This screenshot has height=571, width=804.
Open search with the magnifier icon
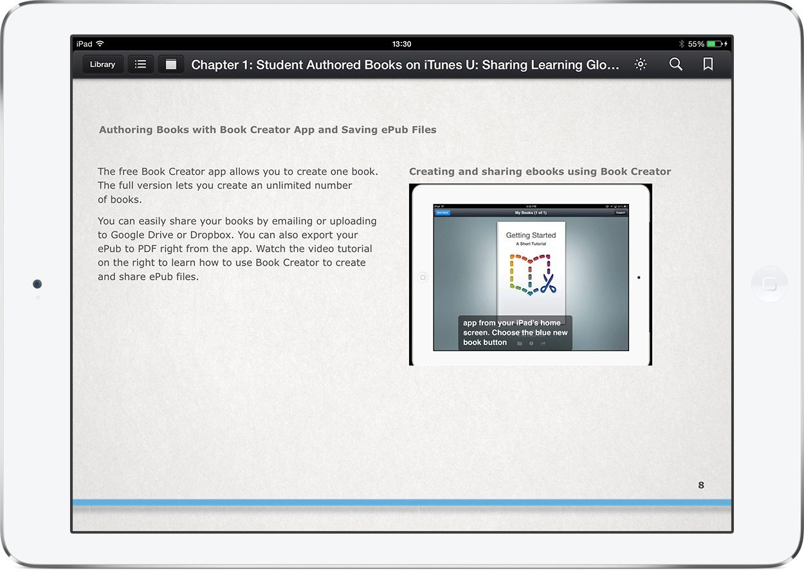click(675, 64)
